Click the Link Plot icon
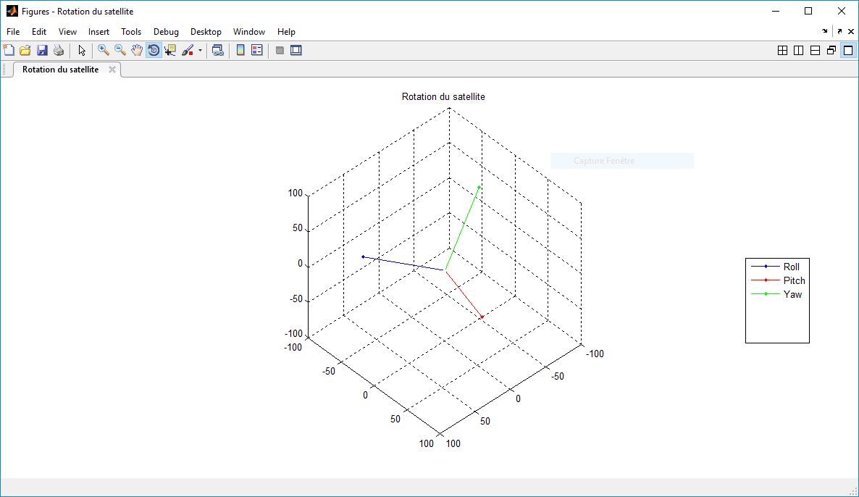 (x=218, y=51)
